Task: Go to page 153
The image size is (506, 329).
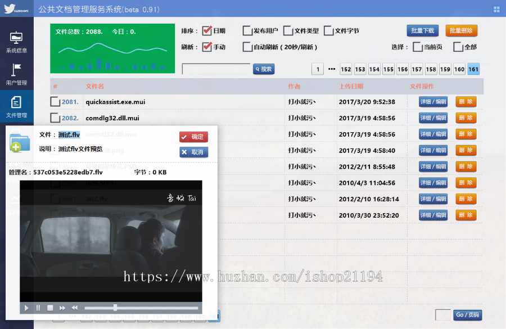Action: 360,69
